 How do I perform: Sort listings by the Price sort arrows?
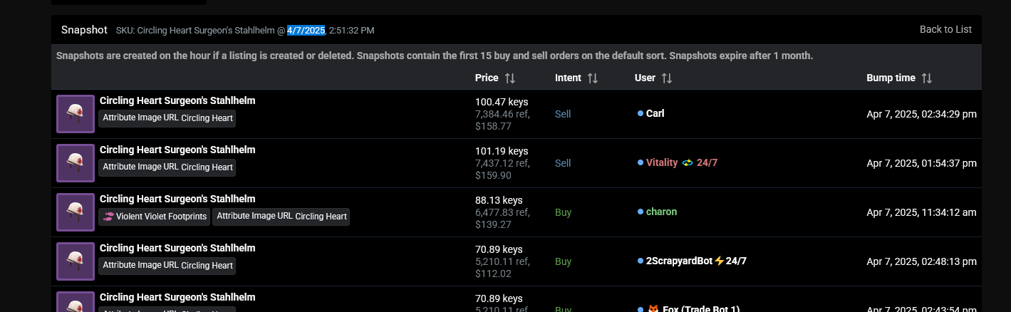[510, 78]
